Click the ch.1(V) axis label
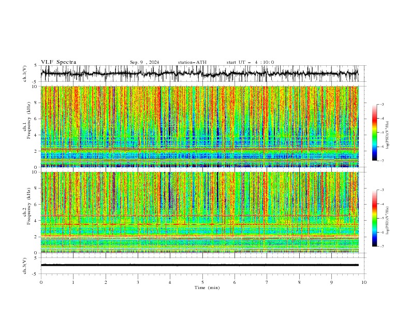Image resolution: width=410 pixels, height=317 pixels. pyautogui.click(x=25, y=74)
